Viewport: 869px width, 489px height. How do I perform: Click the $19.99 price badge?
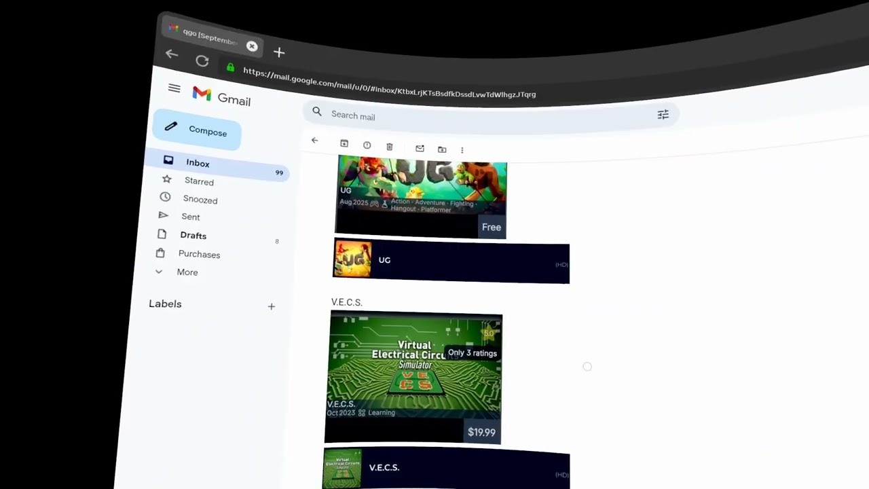pyautogui.click(x=481, y=432)
